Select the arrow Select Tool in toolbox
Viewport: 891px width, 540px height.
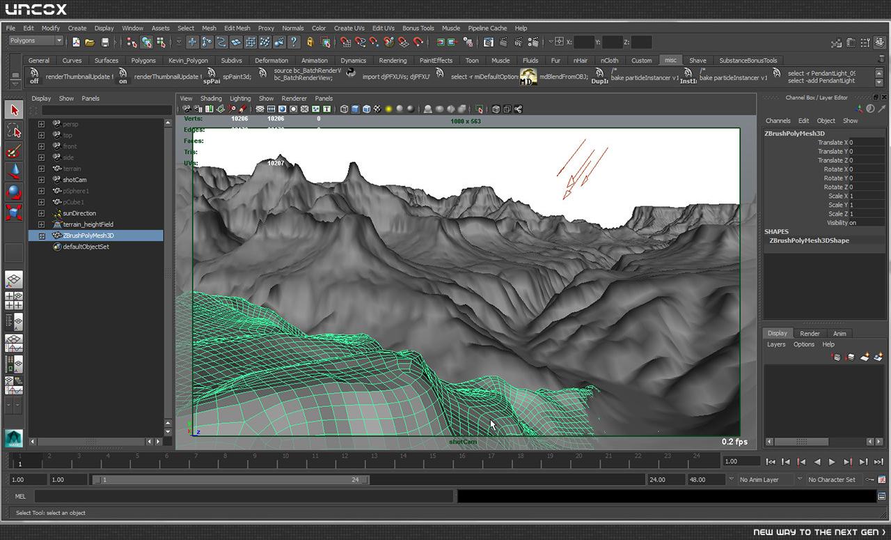(14, 110)
